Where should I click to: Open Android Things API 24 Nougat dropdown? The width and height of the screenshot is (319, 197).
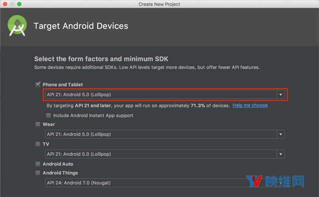[164, 183]
